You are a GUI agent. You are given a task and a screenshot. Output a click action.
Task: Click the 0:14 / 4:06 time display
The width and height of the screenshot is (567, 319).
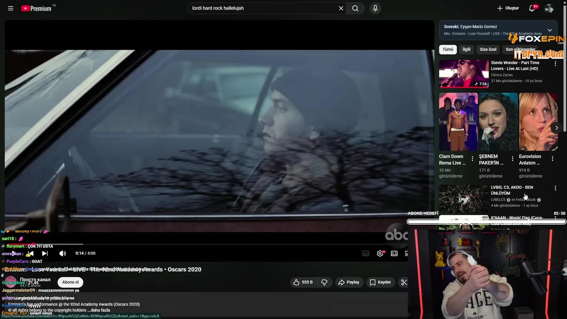click(85, 253)
